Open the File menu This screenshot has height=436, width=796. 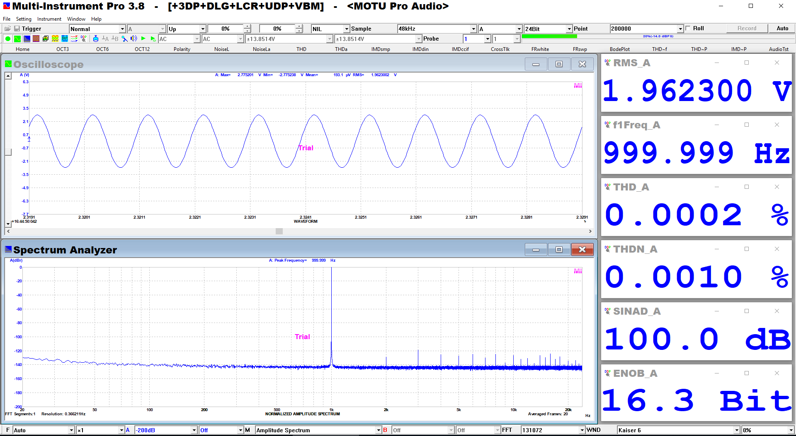(7, 19)
